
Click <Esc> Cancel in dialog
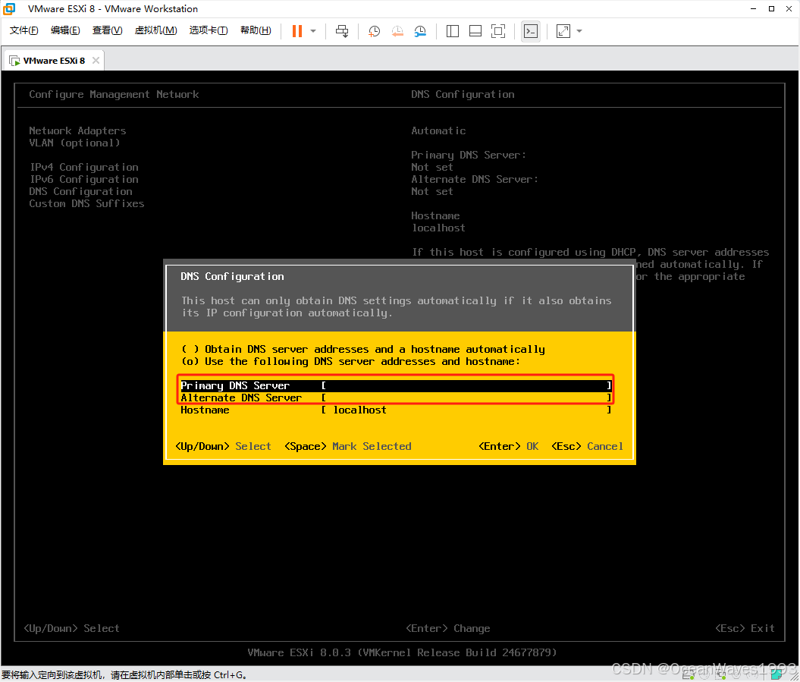587,447
